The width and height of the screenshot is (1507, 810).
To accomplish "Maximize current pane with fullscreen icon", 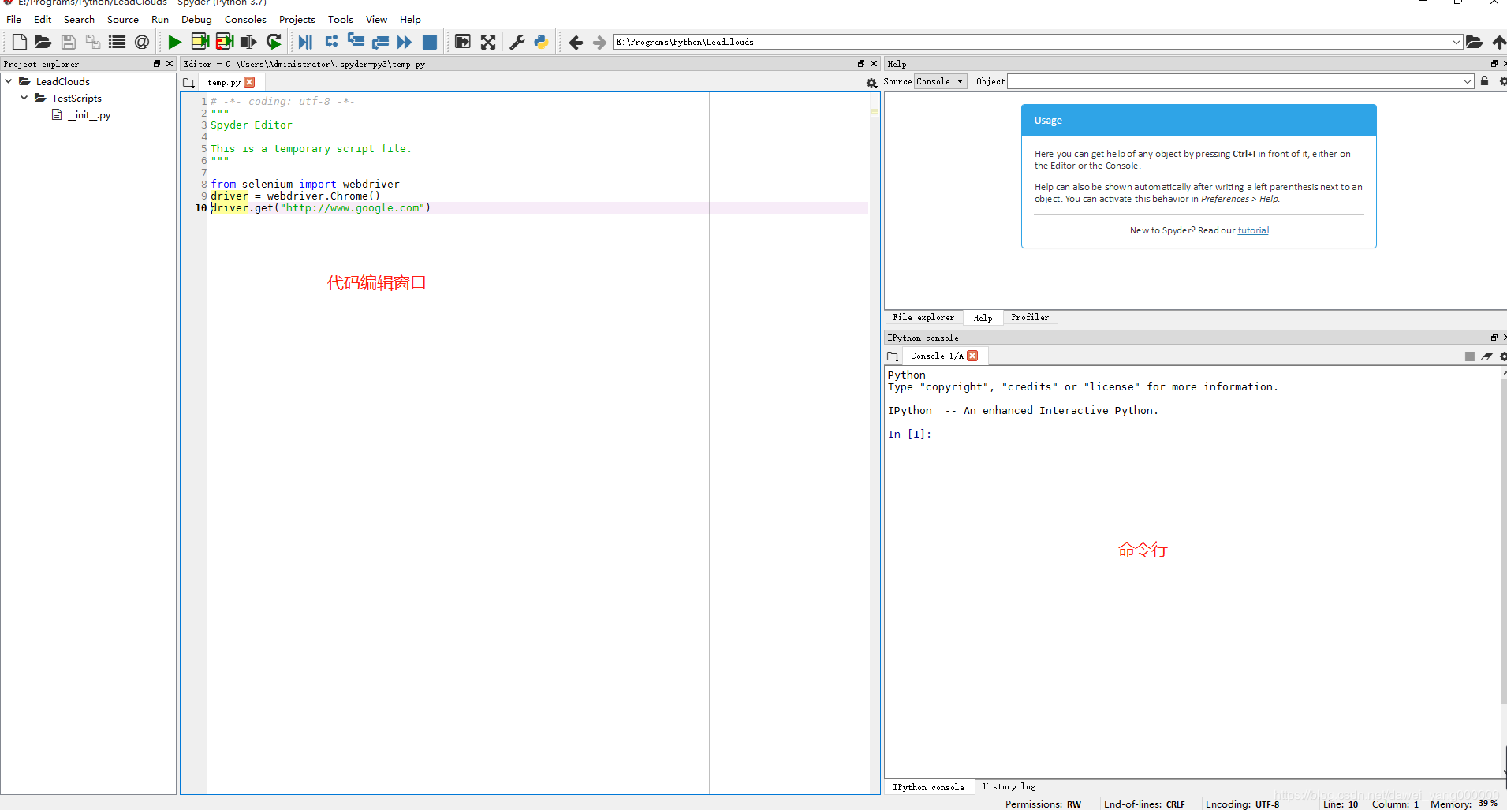I will coord(488,42).
